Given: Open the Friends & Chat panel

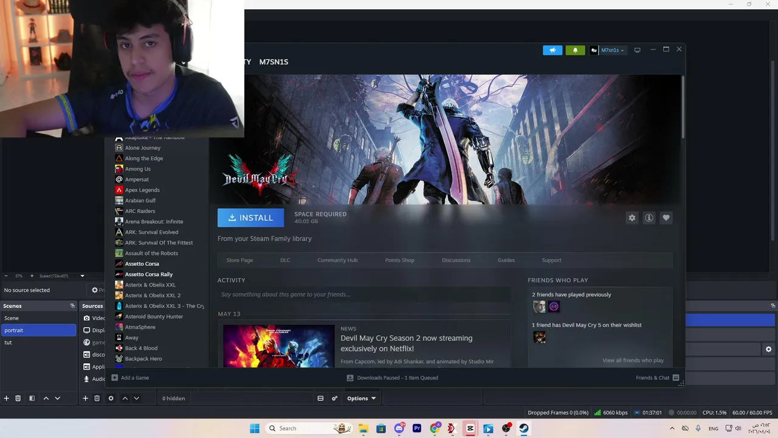Looking at the screenshot, I should click(x=657, y=378).
